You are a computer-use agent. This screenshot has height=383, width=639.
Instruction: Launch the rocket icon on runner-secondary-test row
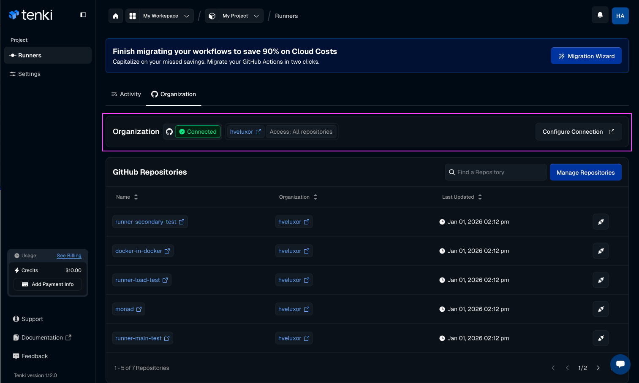[601, 221]
